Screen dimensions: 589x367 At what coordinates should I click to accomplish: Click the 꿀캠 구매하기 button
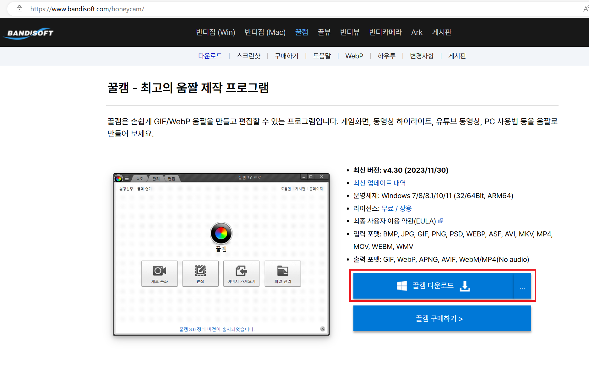point(442,318)
